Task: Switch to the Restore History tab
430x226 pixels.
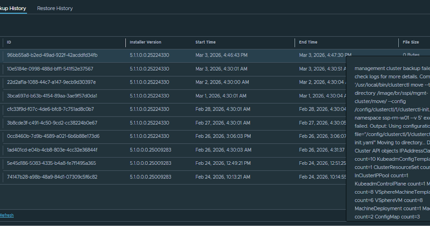Action: [55, 8]
